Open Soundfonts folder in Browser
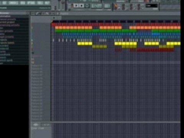 tap(5, 54)
